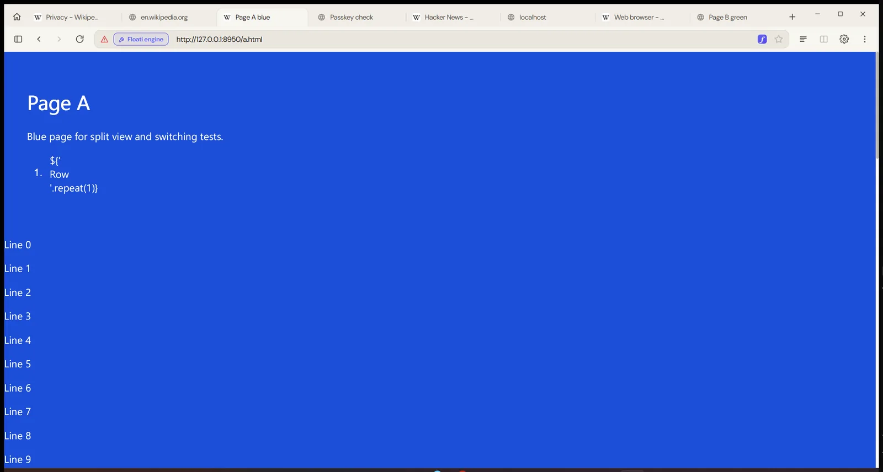Image resolution: width=883 pixels, height=472 pixels.
Task: Click the Page A heading
Action: [58, 104]
